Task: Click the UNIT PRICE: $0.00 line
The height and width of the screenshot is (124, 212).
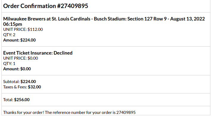Action: (21, 58)
